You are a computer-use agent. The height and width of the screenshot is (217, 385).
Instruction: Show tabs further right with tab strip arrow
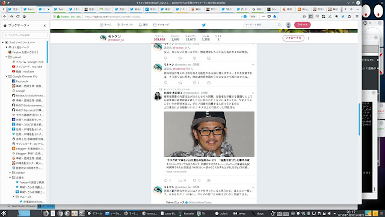(345, 9)
